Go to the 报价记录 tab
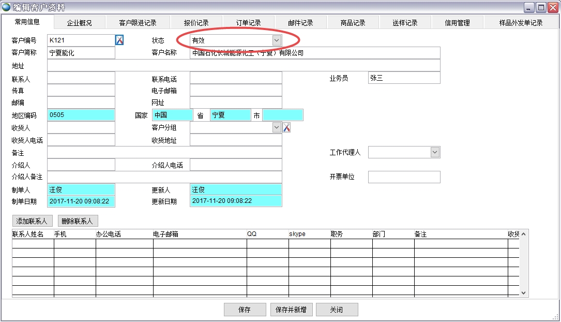This screenshot has height=322, width=561. click(196, 23)
